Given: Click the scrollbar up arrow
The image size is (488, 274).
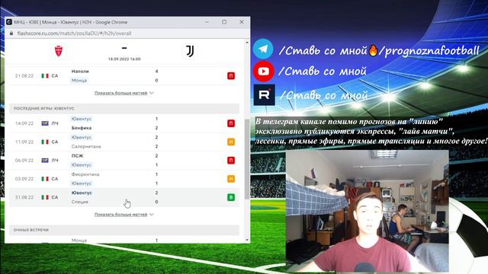Looking at the screenshot, I should point(247,43).
